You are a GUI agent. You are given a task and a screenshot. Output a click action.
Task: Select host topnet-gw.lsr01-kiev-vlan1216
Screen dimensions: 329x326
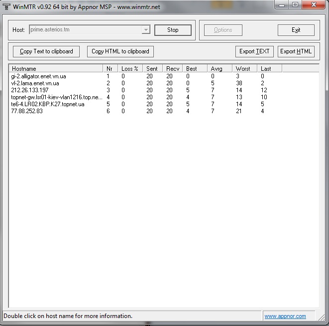[x=57, y=97]
